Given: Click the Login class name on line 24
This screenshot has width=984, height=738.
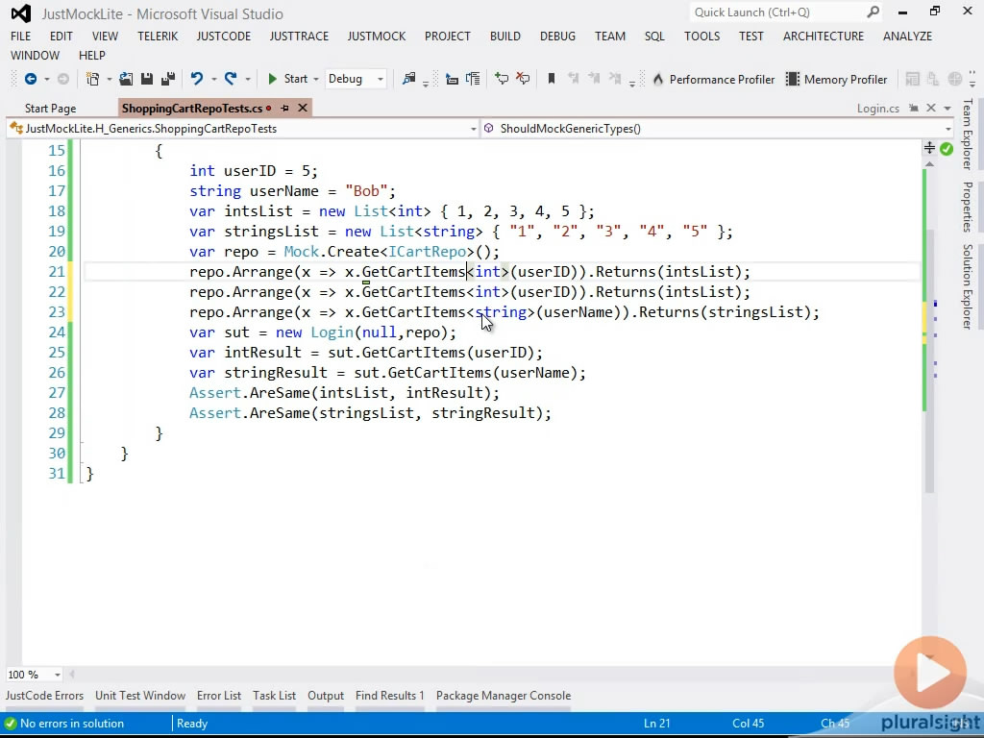Looking at the screenshot, I should coord(332,332).
